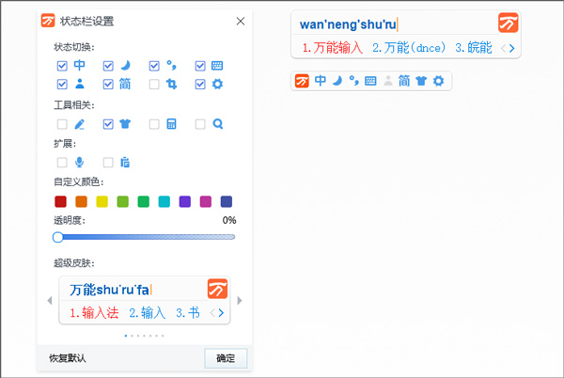Uncheck the soft keyboard checkbox
This screenshot has width=564, height=378.
[x=200, y=66]
